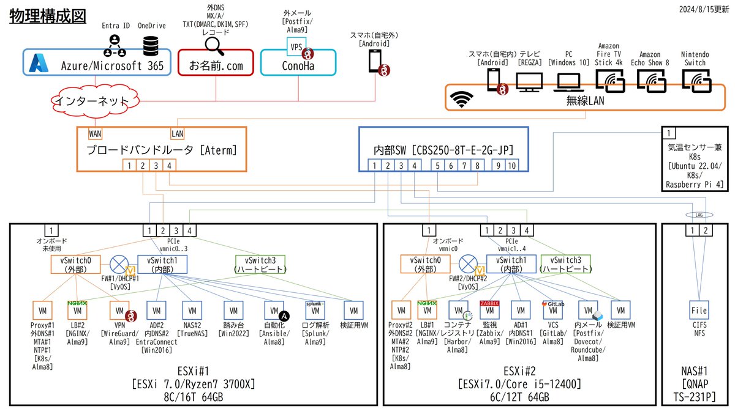The width and height of the screenshot is (735, 409).
Task: Click the REGZA television icon
Action: click(x=528, y=81)
